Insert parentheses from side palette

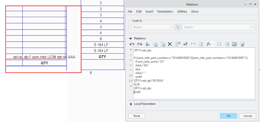(131, 76)
